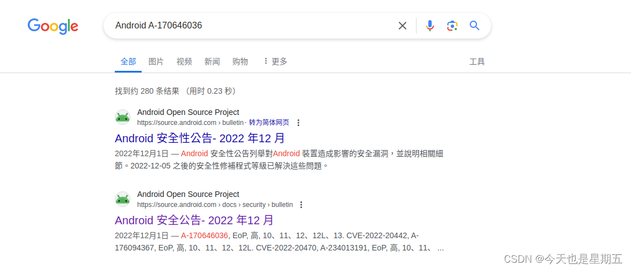631x270 pixels.
Task: Open second result's three-dot options menu
Action: (x=301, y=205)
